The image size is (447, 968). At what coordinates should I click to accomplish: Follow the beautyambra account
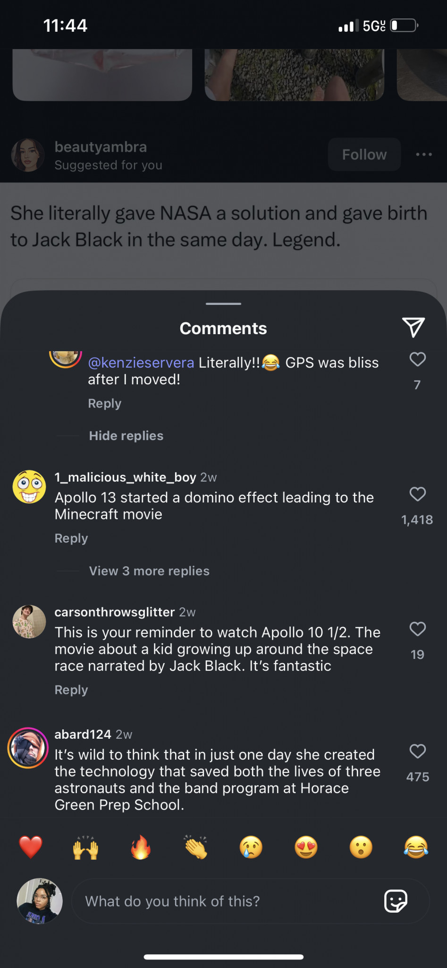tap(364, 155)
